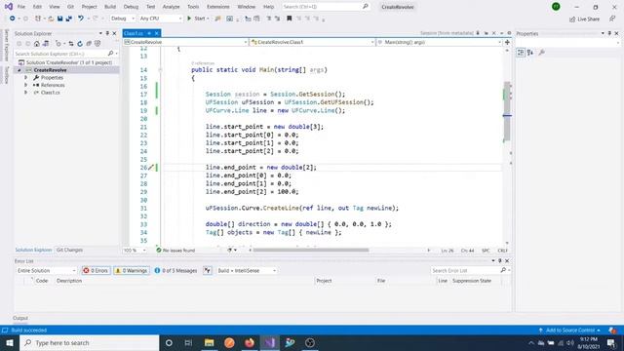Open the Build menu
The image size is (624, 351).
110,7
